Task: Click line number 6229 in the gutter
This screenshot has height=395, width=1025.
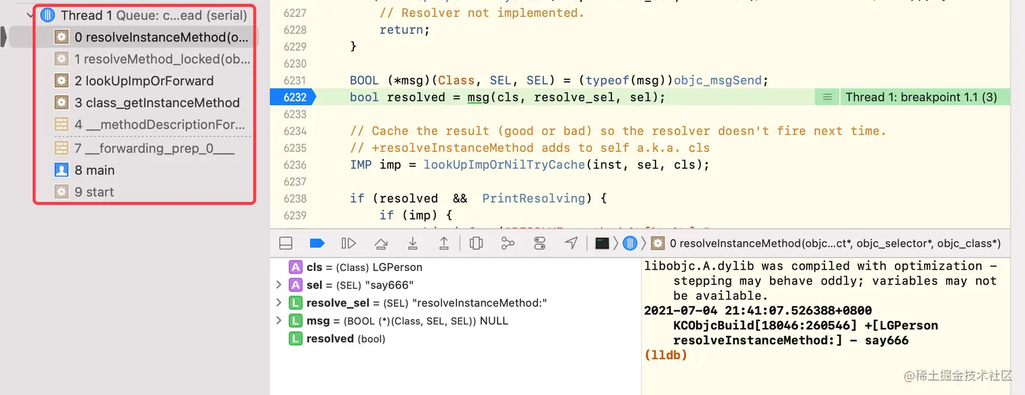Action: 295,46
